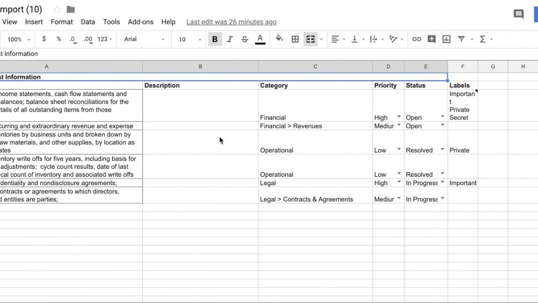The width and height of the screenshot is (538, 303).
Task: Toggle strikethrough formatting
Action: (245, 39)
